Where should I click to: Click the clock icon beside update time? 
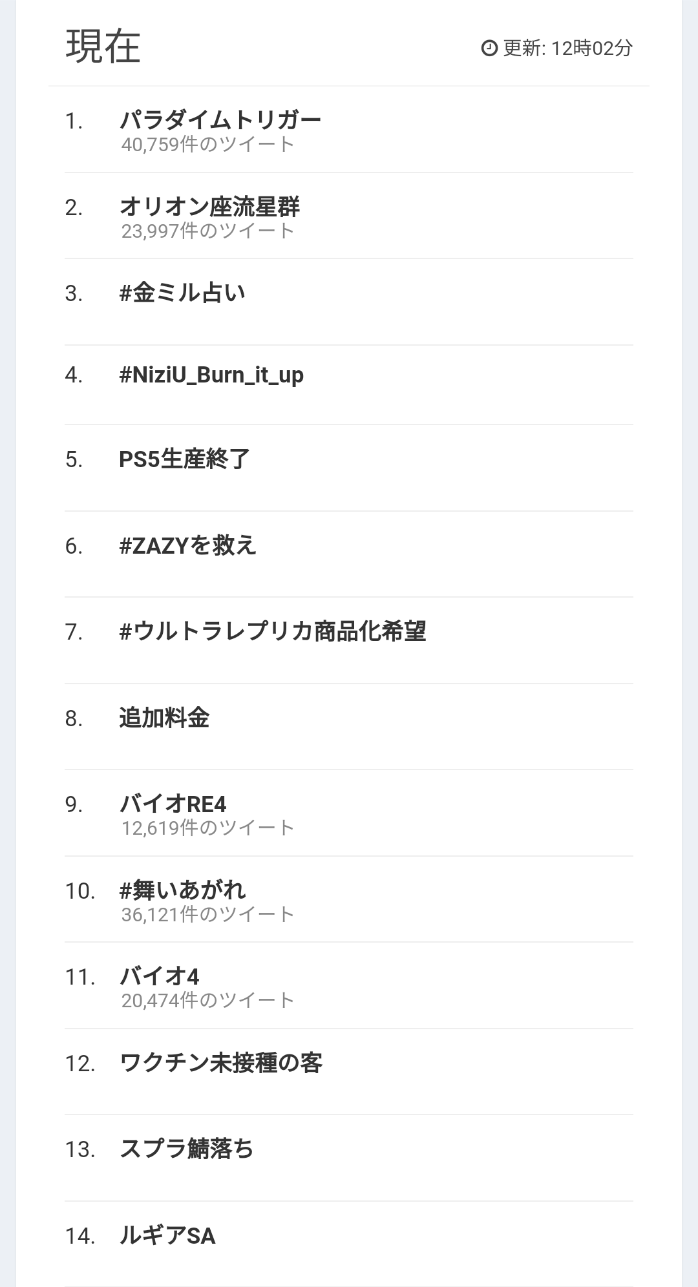click(x=489, y=48)
